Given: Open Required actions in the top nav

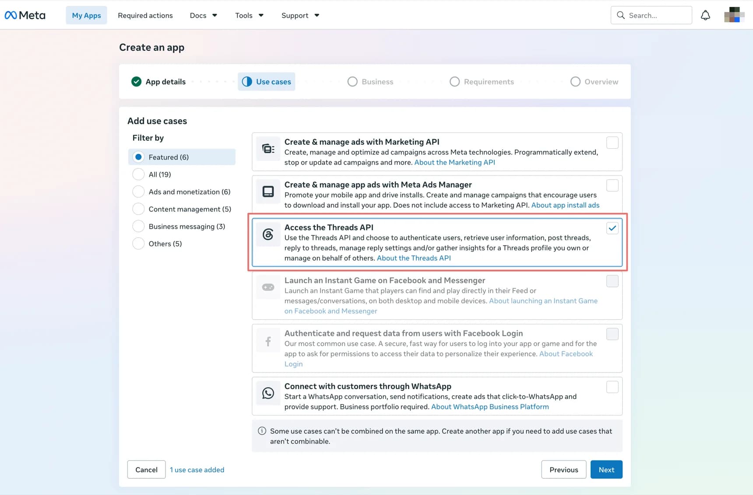Looking at the screenshot, I should 145,15.
